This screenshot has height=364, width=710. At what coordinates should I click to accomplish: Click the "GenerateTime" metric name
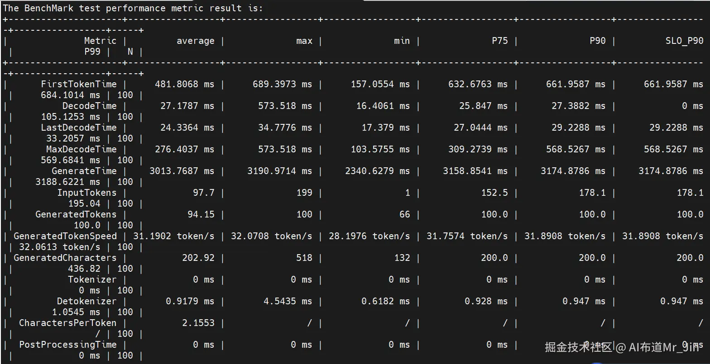[x=84, y=171]
